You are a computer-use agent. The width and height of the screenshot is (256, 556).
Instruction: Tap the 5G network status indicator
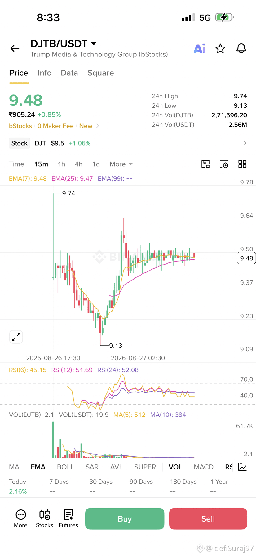pyautogui.click(x=205, y=18)
